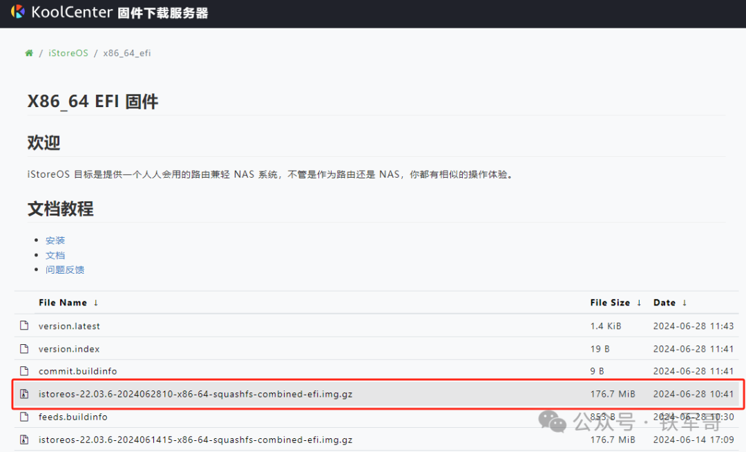Screen dimensions: 746x452
Task: Sort by File Size arrow
Action: tap(639, 303)
